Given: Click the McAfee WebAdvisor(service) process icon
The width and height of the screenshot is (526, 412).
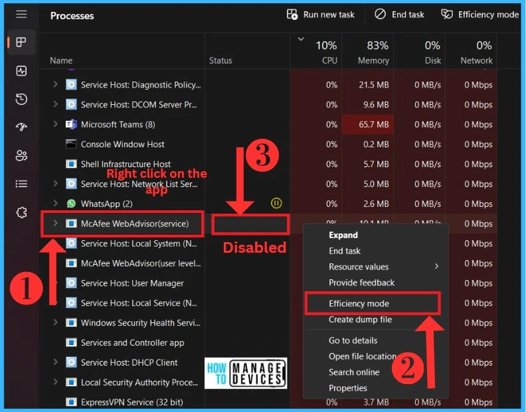Looking at the screenshot, I should pos(71,224).
